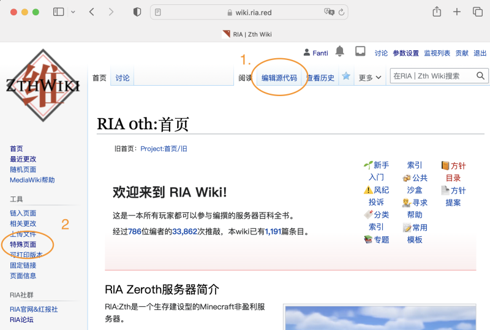Open MediaWiki帮助 link
Image resolution: width=490 pixels, height=330 pixels.
click(x=32, y=180)
